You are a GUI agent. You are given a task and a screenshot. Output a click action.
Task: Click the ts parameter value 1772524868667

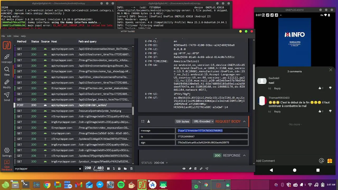click(x=212, y=136)
